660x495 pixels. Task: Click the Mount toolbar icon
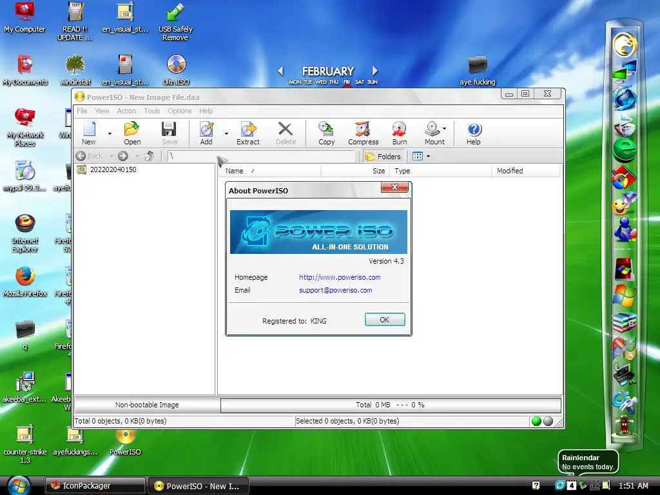click(x=434, y=133)
